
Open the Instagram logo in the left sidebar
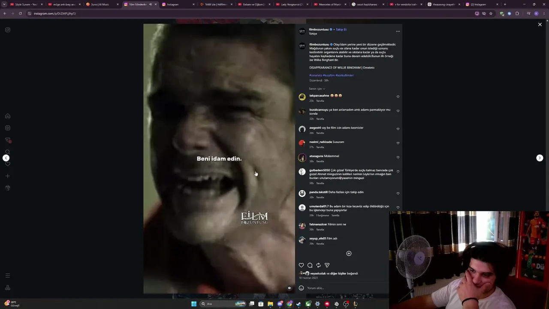8,30
